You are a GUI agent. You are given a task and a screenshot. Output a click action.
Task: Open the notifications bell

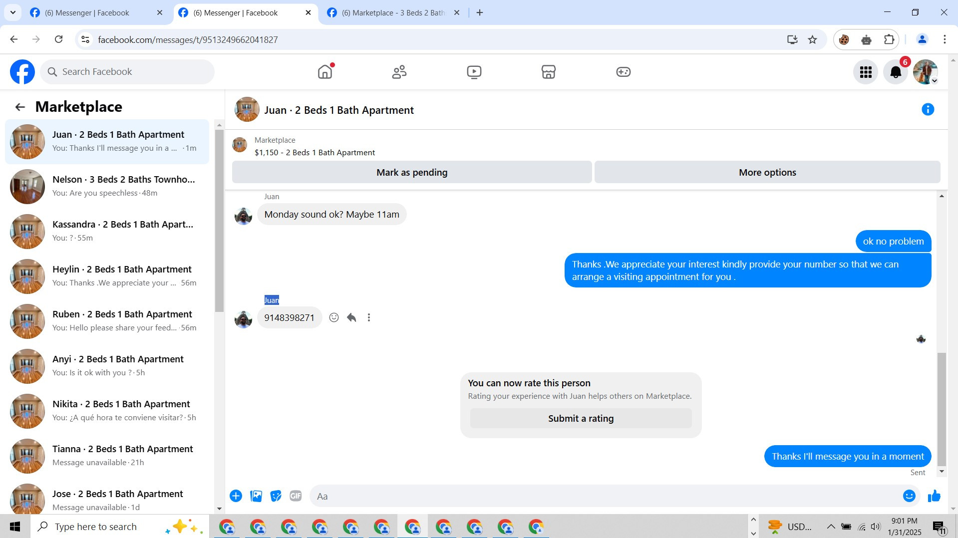click(x=896, y=72)
